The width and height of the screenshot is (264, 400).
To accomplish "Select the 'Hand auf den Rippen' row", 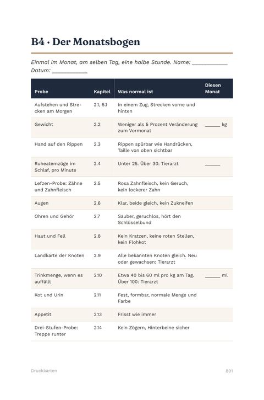I will [132, 147].
